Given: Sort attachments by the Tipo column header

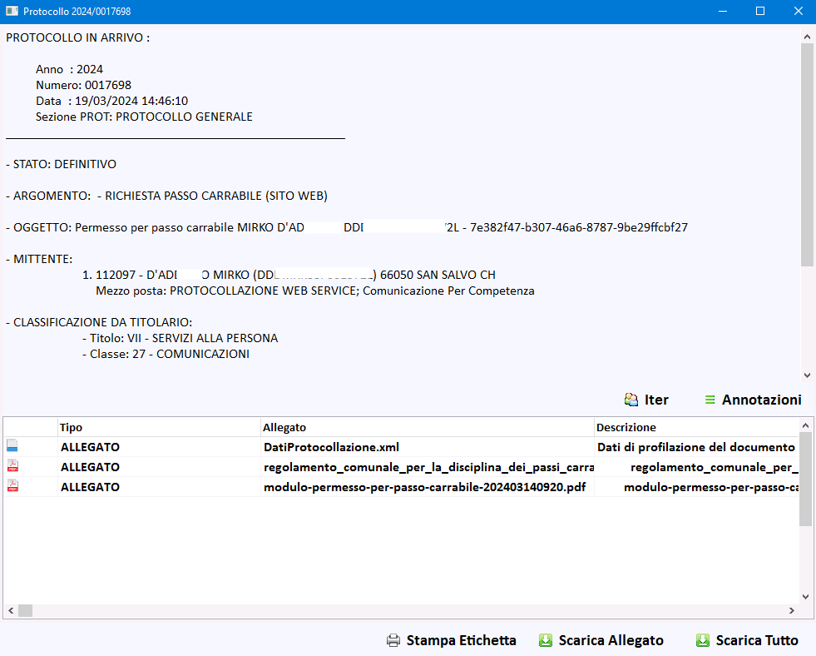Looking at the screenshot, I should [x=158, y=427].
